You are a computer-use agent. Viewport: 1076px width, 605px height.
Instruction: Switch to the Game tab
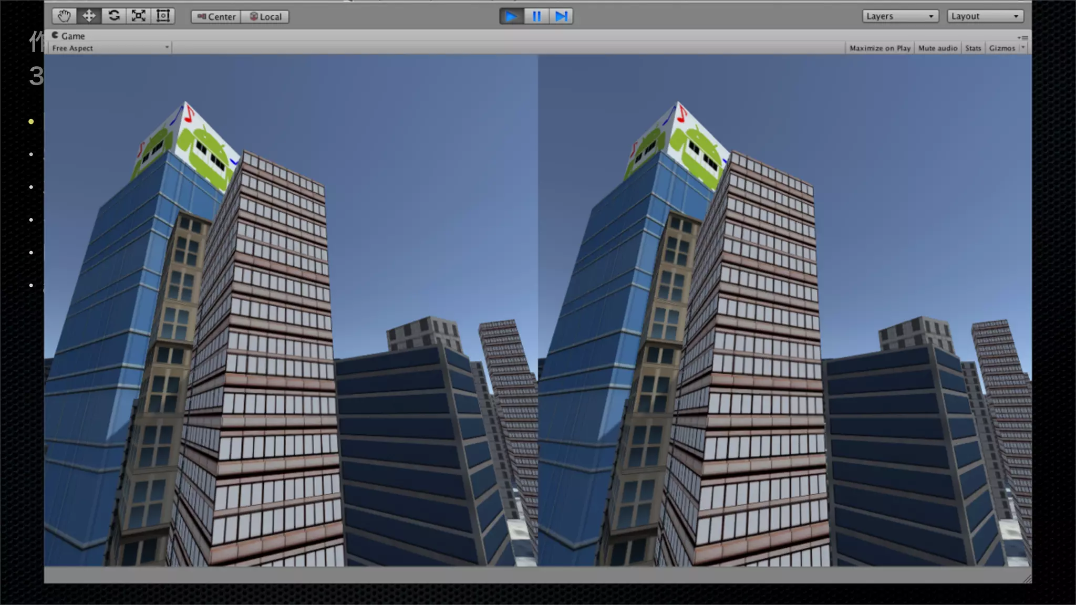click(68, 36)
